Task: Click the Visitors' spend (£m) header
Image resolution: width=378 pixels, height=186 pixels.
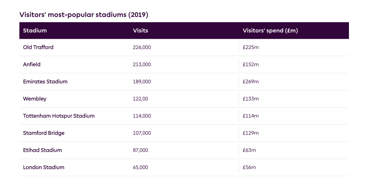Action: coord(270,30)
